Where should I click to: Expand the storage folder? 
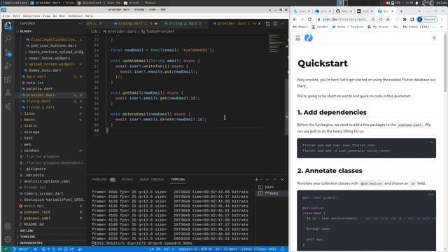[31, 132]
